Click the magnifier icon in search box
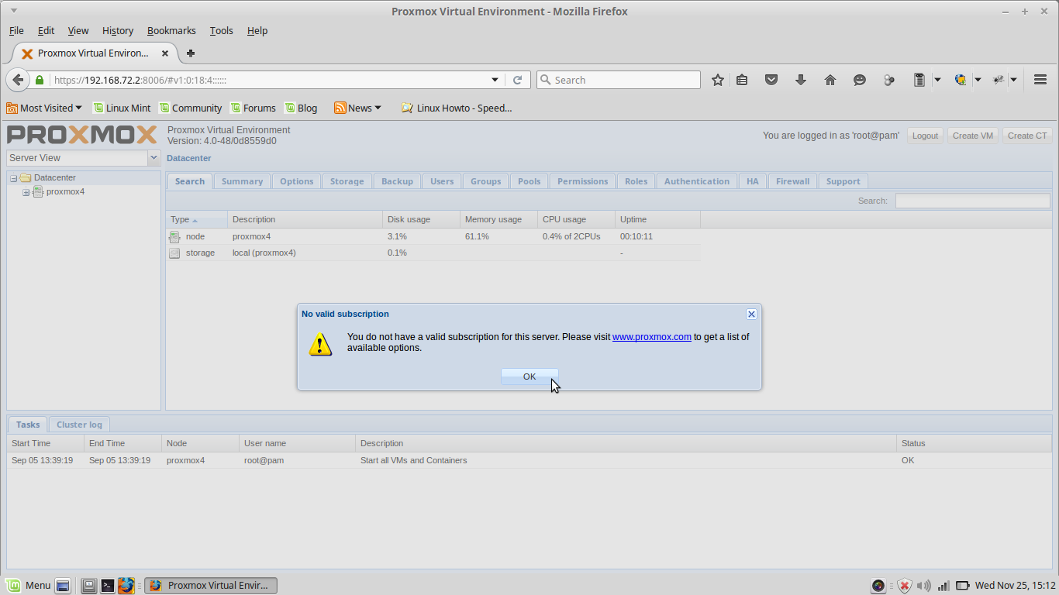This screenshot has width=1059, height=595. [545, 80]
